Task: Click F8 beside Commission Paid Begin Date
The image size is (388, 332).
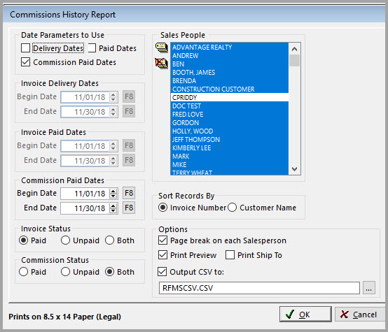Action: 129,193
